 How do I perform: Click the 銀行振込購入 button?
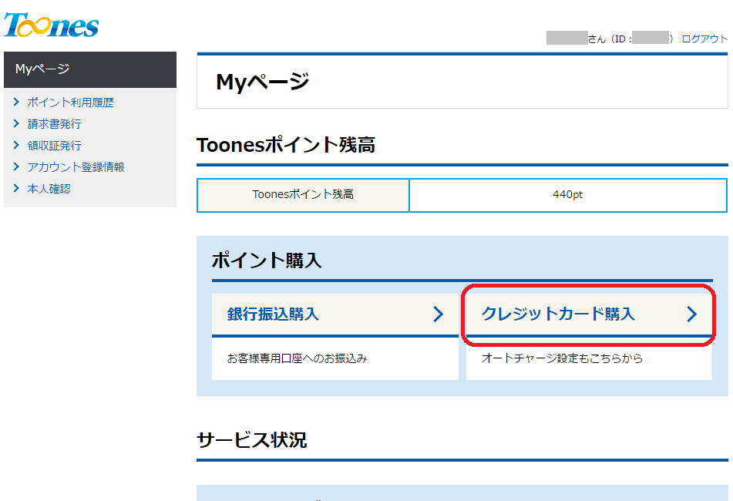(335, 314)
